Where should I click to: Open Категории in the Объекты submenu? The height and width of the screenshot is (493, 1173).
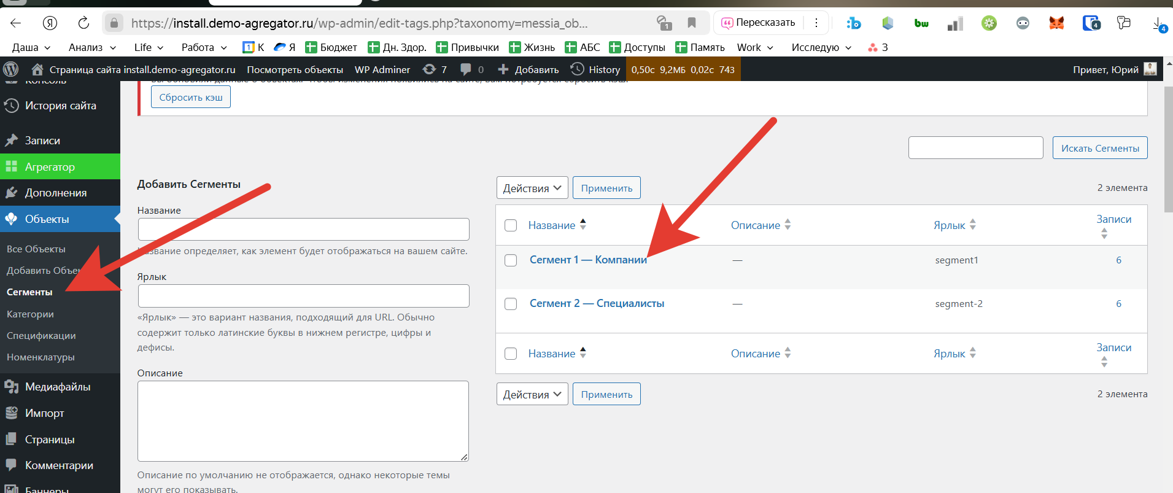(x=30, y=314)
